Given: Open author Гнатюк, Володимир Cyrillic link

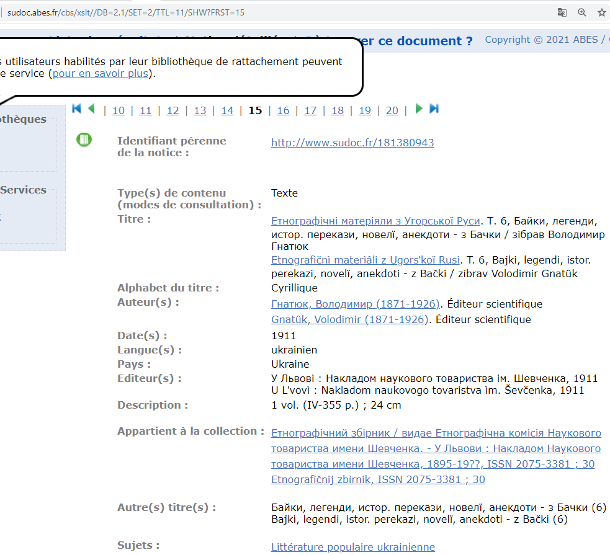Looking at the screenshot, I should pos(356,304).
